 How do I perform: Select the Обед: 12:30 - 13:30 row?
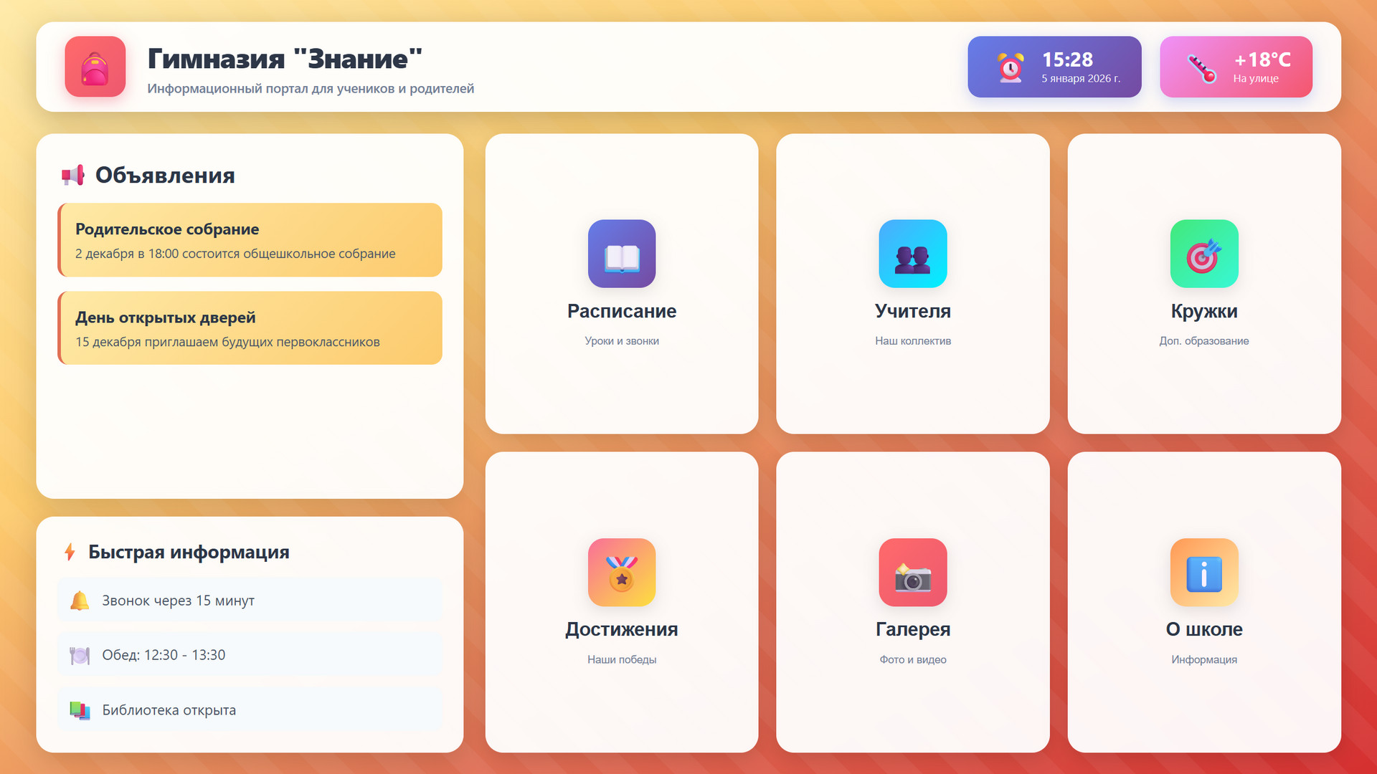click(250, 655)
